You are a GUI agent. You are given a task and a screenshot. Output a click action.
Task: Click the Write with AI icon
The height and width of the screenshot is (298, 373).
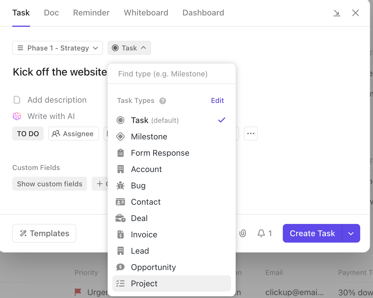pos(17,116)
